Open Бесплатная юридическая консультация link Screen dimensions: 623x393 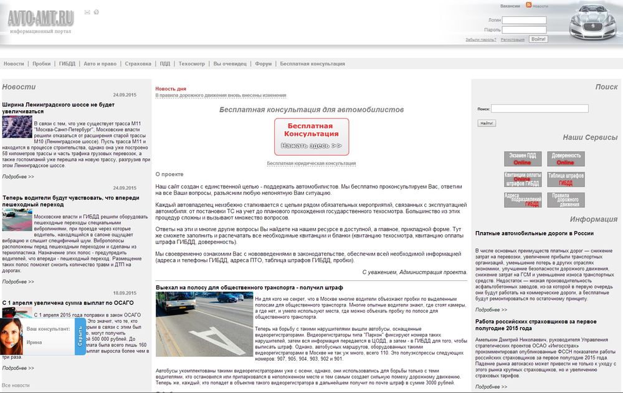311,163
